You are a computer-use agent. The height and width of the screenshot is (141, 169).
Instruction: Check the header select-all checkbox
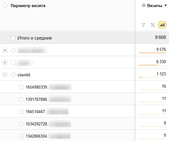[5, 5]
